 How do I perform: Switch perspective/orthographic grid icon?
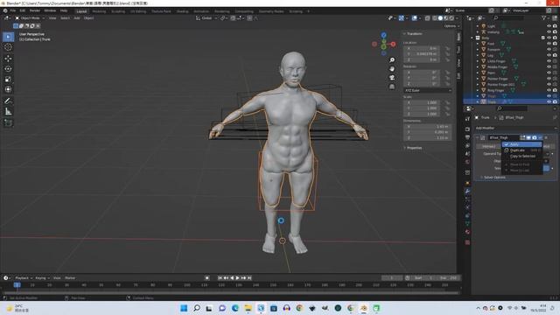click(392, 87)
